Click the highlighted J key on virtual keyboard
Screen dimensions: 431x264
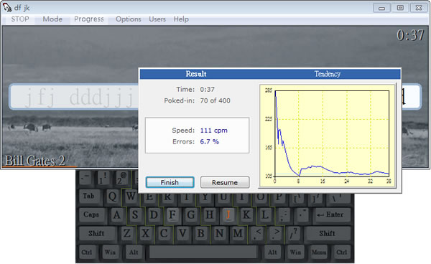[228, 214]
